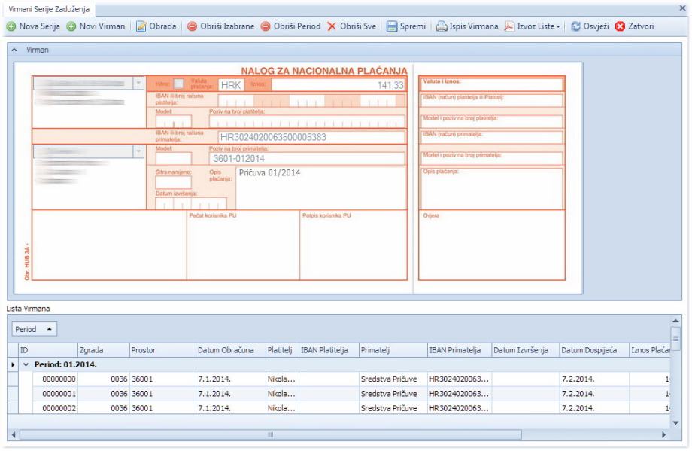Delete selected entries with Obriši Izabrane
692x451 pixels.
click(221, 26)
